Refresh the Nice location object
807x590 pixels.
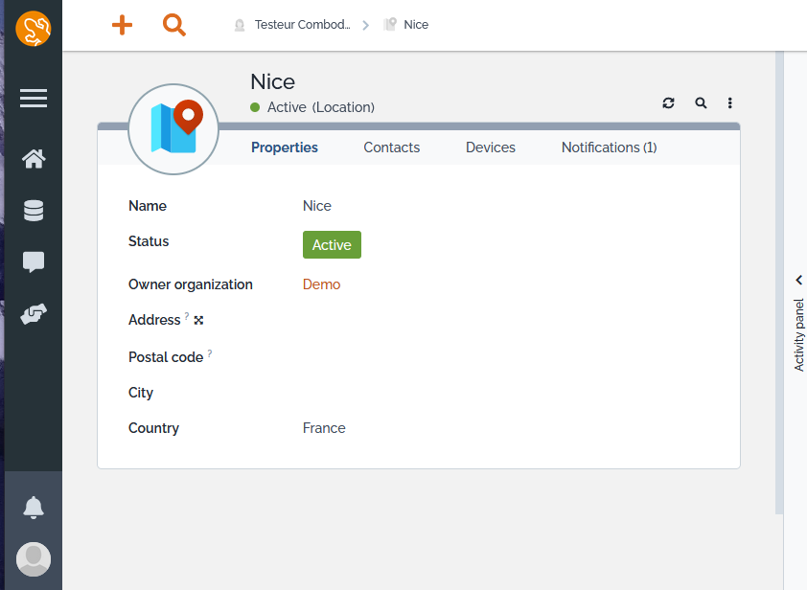pos(668,103)
